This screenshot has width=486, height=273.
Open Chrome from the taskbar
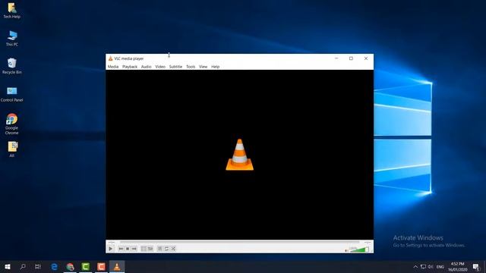(x=70, y=266)
